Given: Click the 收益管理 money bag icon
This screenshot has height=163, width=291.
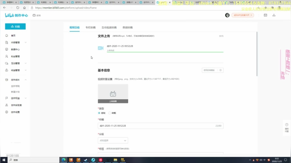Looking at the screenshot, I should (x=7, y=70).
